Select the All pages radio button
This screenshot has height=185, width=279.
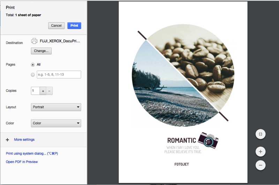point(33,64)
